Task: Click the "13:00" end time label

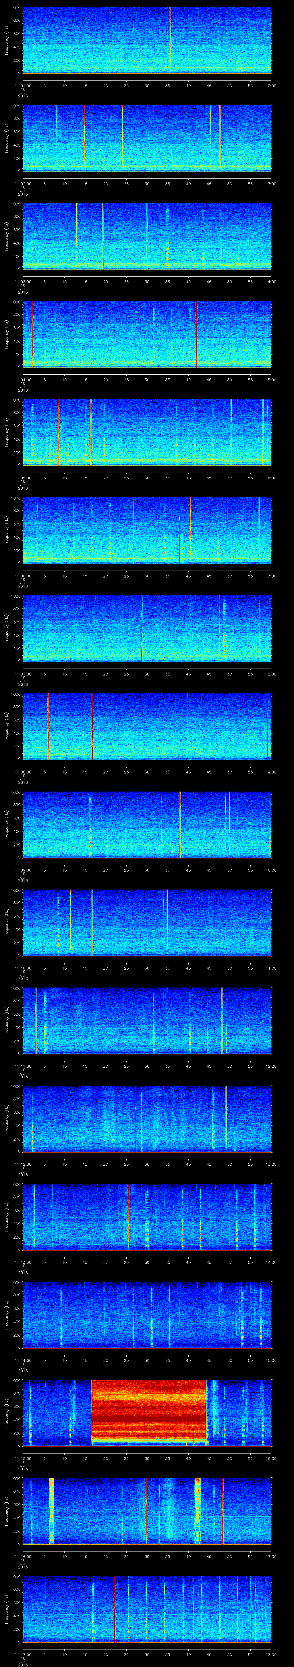Action: pos(271,1164)
